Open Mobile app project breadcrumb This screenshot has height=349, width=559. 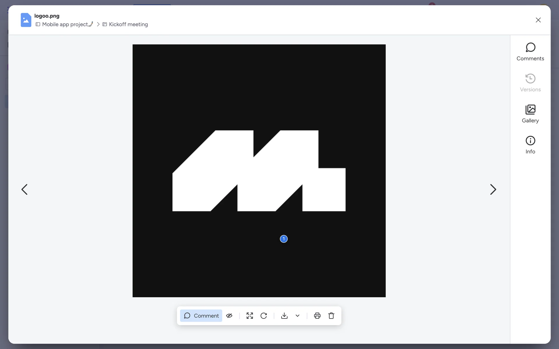pos(65,24)
